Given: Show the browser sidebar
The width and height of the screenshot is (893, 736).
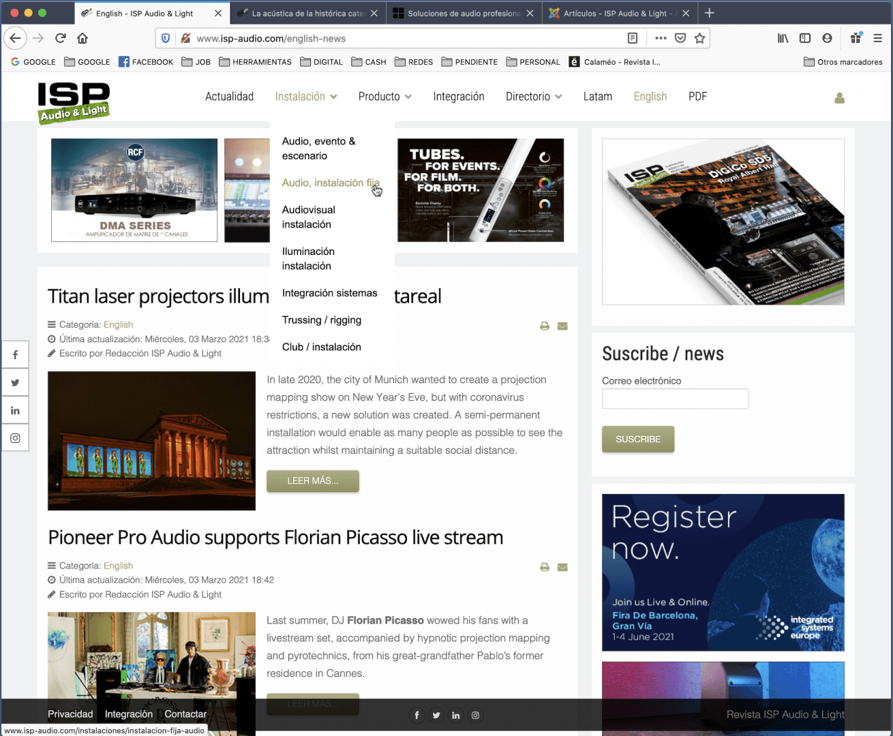Looking at the screenshot, I should tap(805, 38).
